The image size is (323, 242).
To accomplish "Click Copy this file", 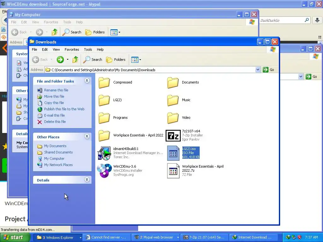I will click(x=54, y=103).
